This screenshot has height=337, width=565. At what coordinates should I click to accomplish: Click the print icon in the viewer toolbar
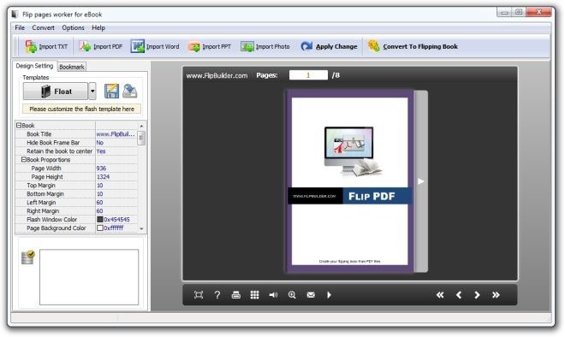coord(236,295)
